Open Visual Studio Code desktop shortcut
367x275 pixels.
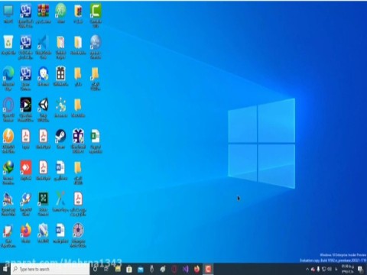tap(44, 47)
